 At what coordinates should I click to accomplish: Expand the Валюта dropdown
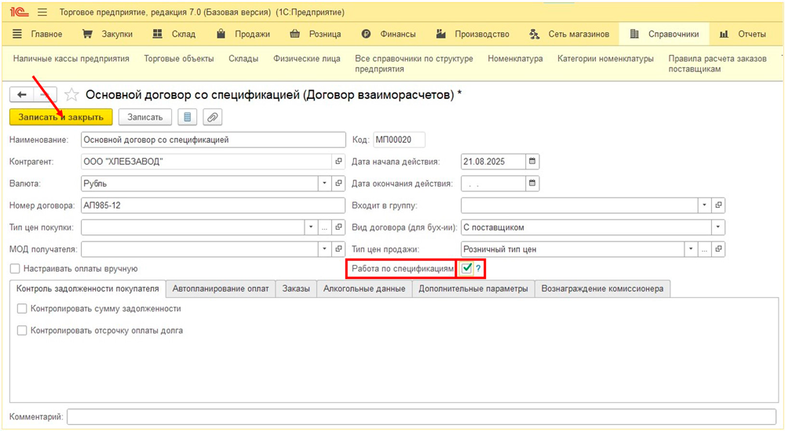[x=324, y=183]
